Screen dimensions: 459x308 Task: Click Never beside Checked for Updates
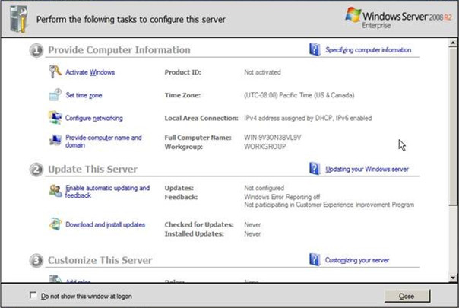(x=252, y=224)
